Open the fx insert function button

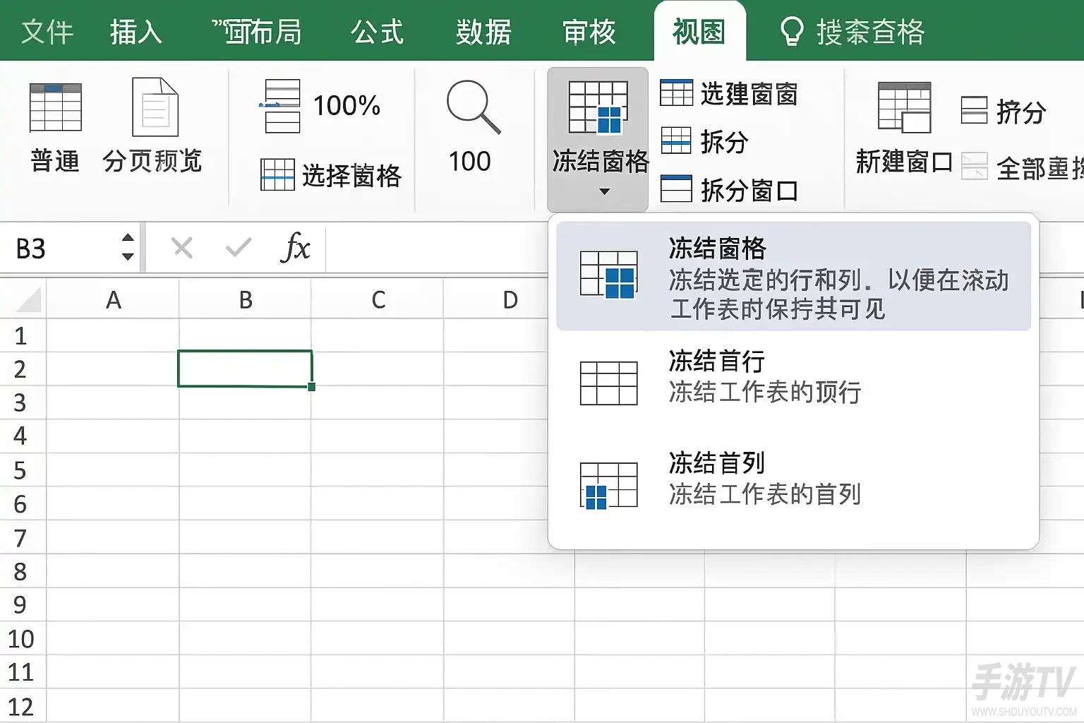point(295,248)
